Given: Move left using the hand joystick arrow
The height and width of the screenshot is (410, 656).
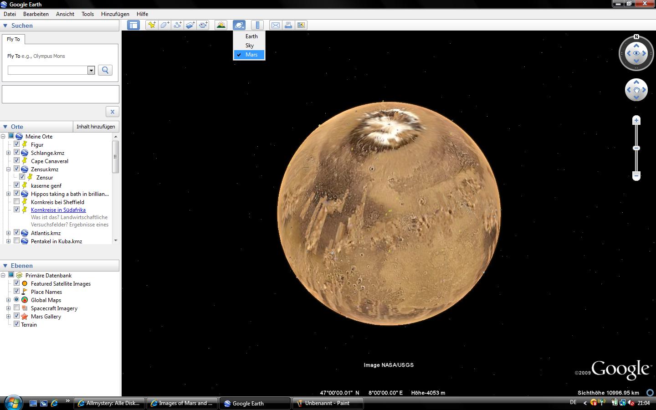Looking at the screenshot, I should coord(629,90).
